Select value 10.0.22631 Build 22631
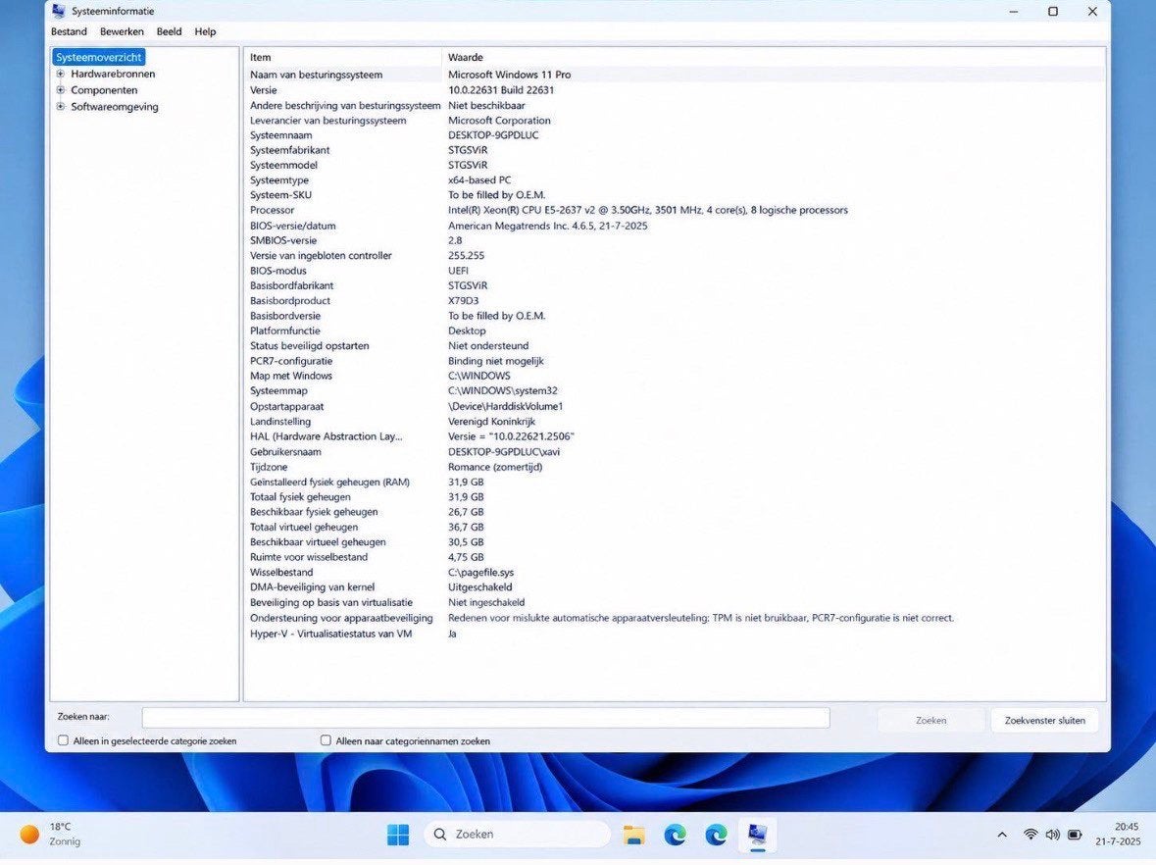This screenshot has height=865, width=1156. click(501, 90)
